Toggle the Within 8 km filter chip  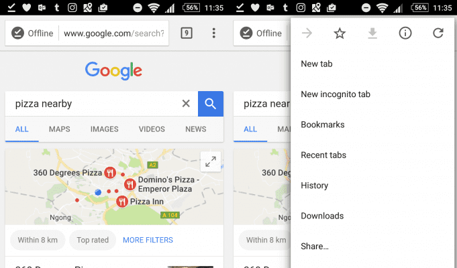click(x=38, y=240)
